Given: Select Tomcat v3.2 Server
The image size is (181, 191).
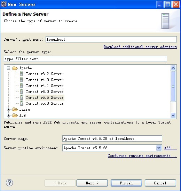Looking at the screenshot, I should tap(45, 74).
